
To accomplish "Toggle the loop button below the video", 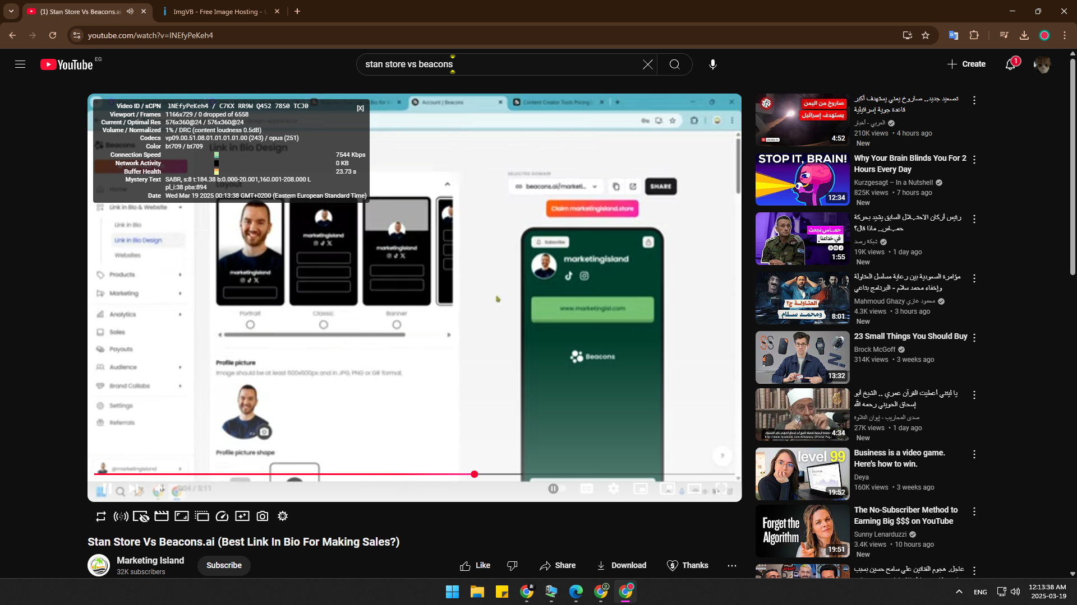I will 101,516.
